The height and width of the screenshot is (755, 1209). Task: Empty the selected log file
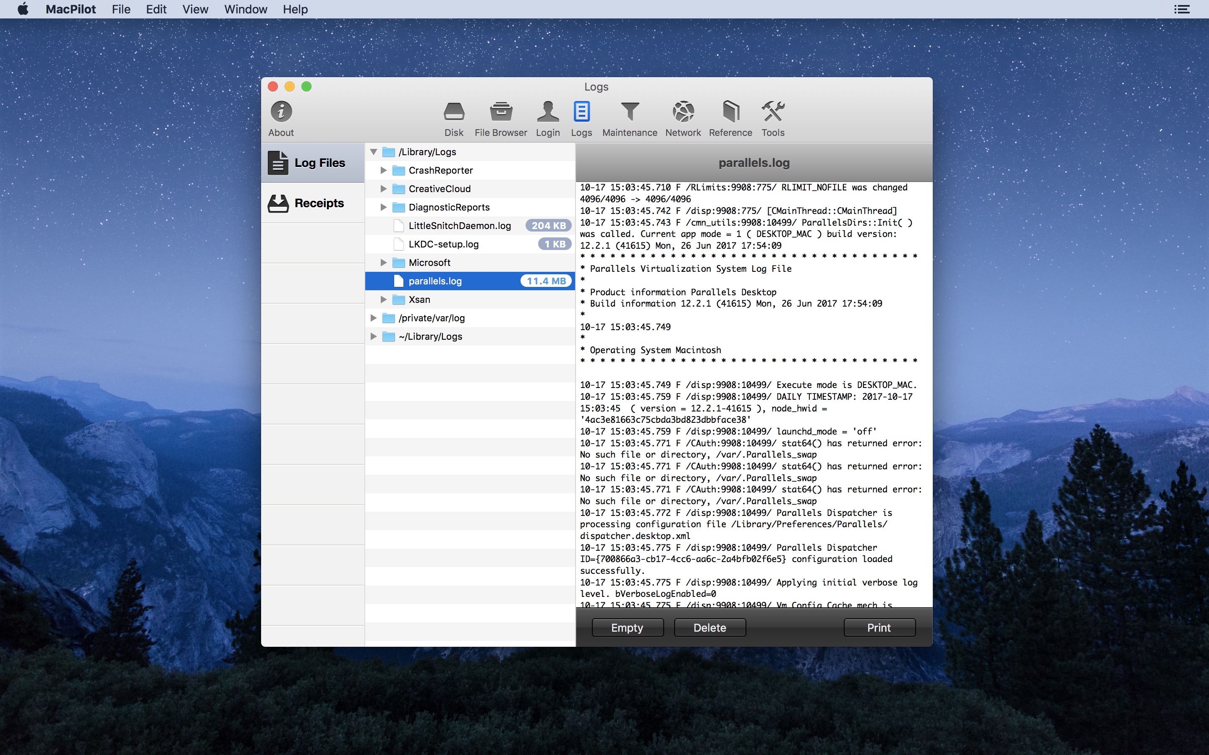click(x=627, y=627)
